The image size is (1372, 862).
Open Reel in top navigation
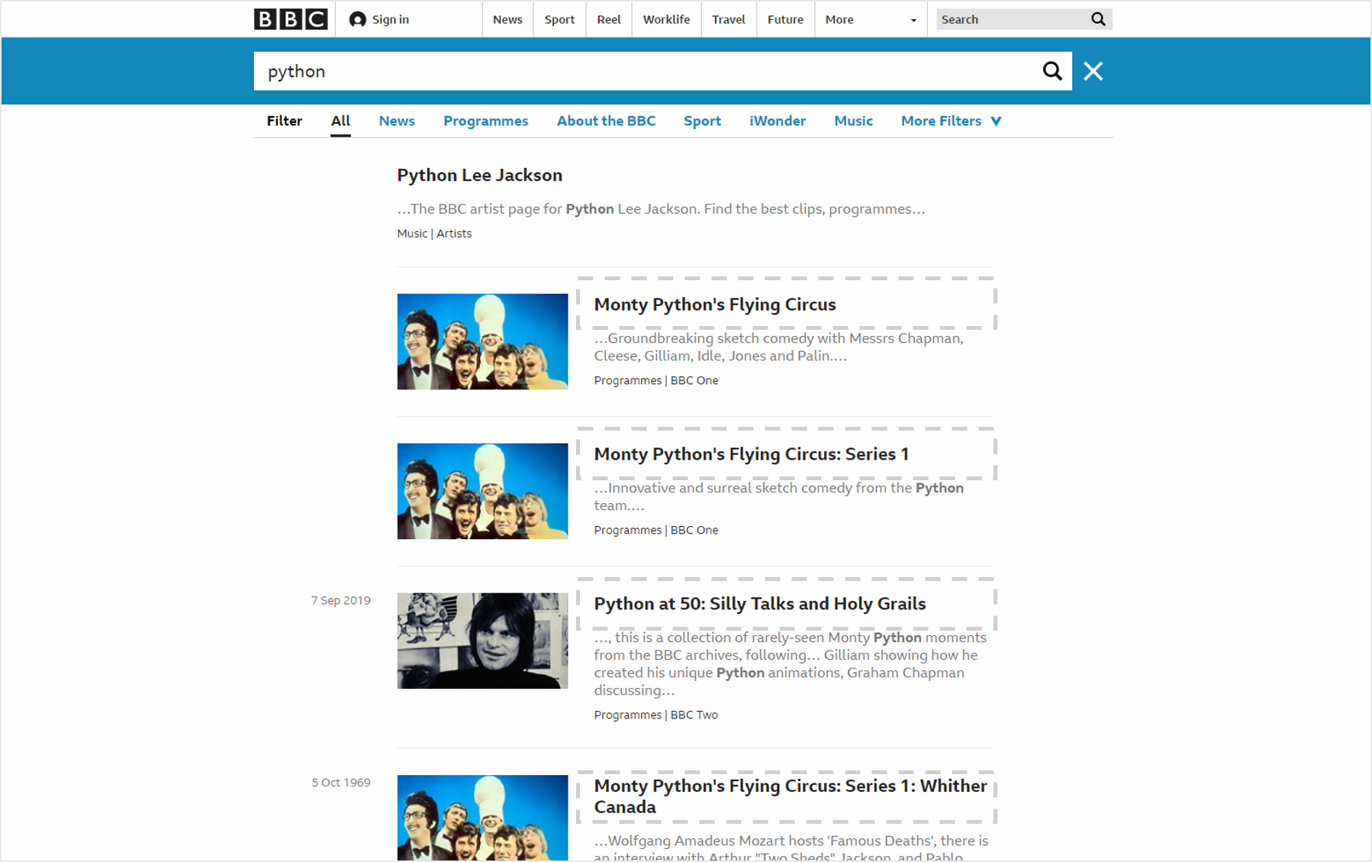tap(609, 20)
